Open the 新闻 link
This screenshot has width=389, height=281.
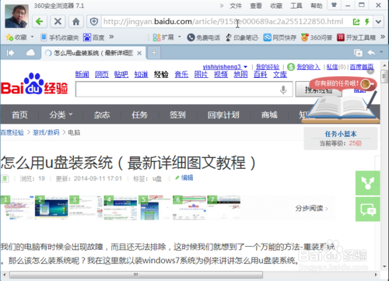82,75
